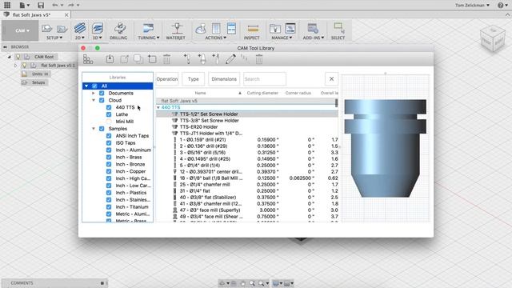Uncheck the Inch - Titanium checkbox
This screenshot has height=288, width=512.
click(109, 207)
